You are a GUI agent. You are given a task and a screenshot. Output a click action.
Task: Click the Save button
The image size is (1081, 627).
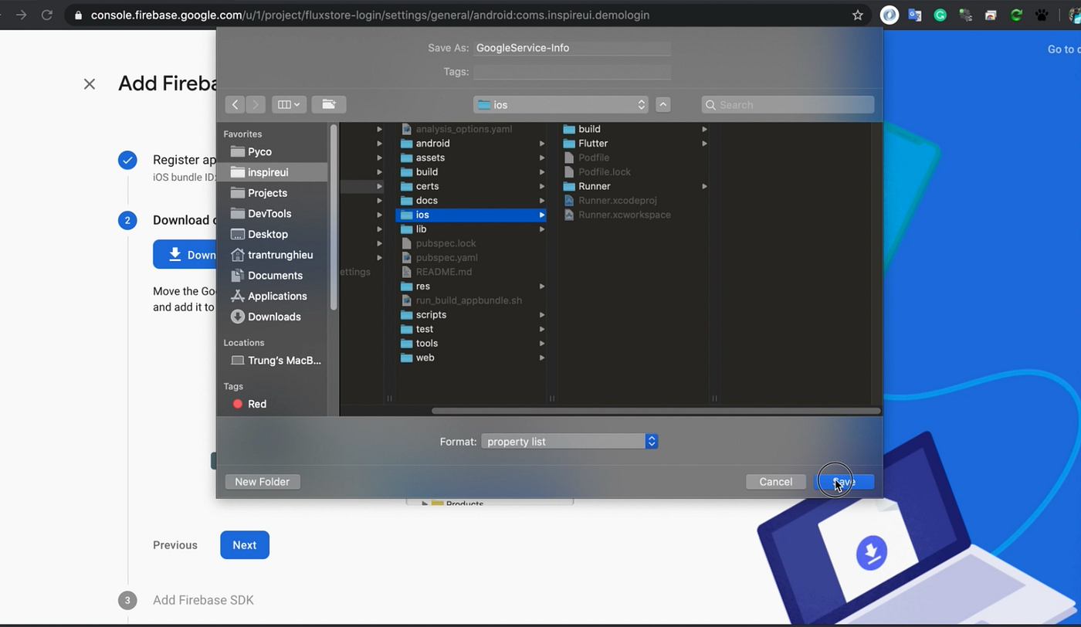tap(844, 482)
